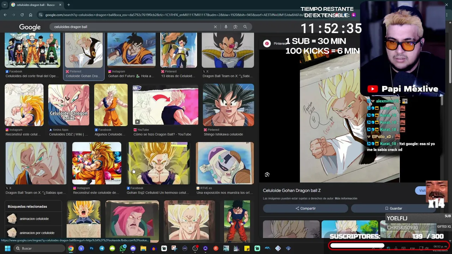The width and height of the screenshot is (452, 254).
Task: Click the magnifier search submit icon
Action: coord(245,27)
